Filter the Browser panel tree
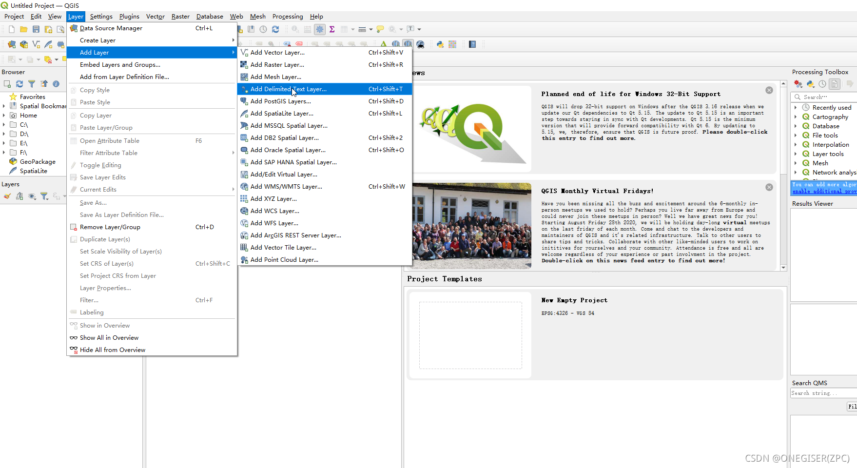This screenshot has height=468, width=857. click(x=32, y=84)
